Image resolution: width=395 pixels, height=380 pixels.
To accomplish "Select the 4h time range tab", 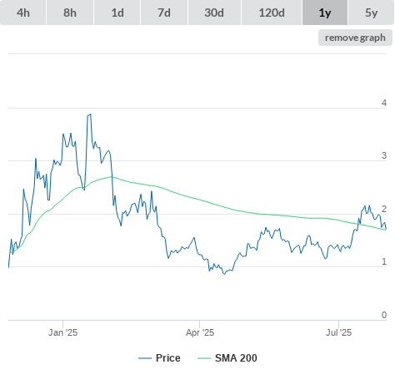I will pos(22,13).
